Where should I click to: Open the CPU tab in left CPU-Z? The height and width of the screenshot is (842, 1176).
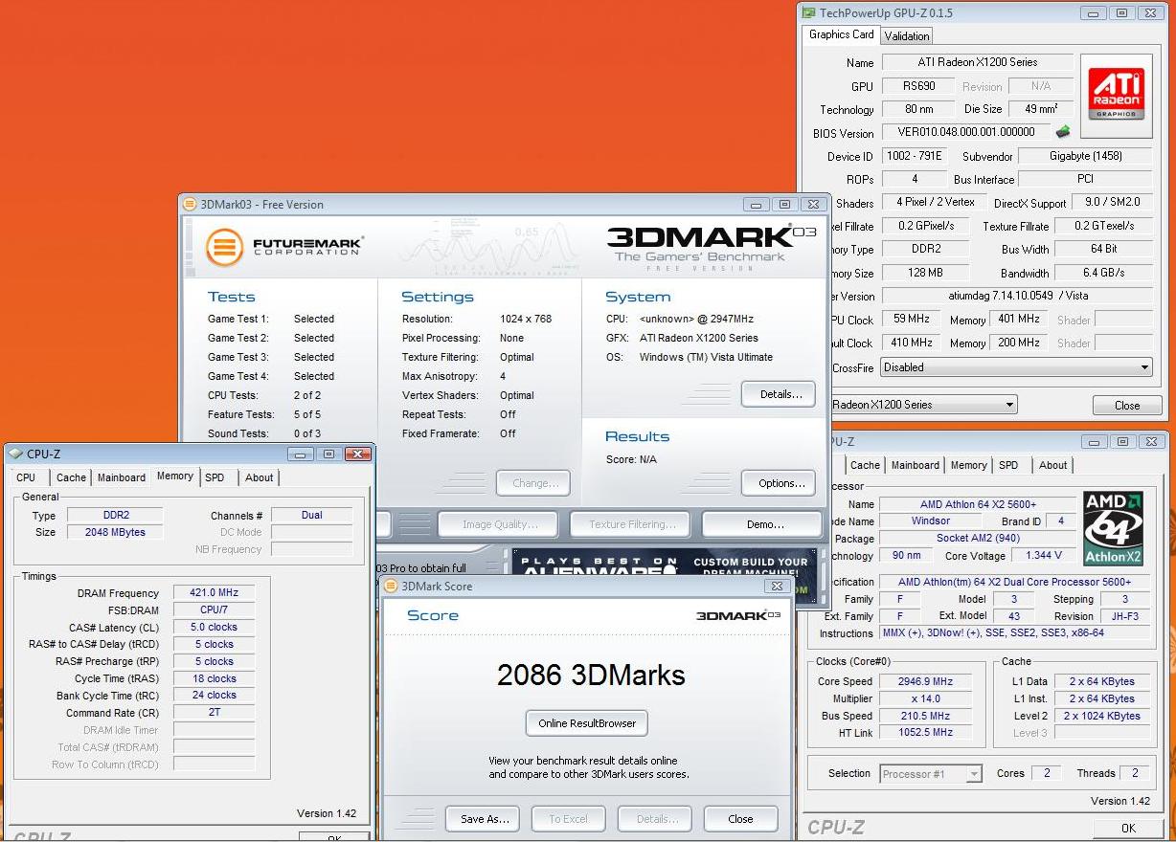(x=26, y=477)
